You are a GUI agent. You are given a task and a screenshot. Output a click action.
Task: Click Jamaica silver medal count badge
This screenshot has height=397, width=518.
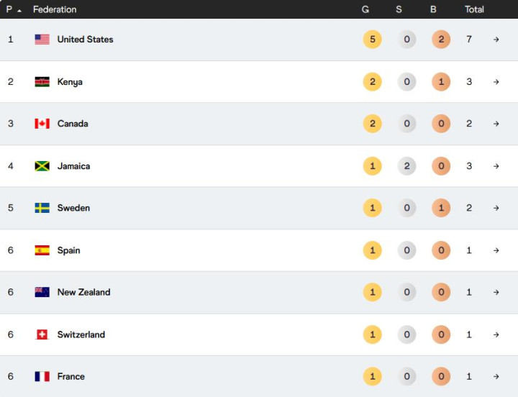[406, 166]
